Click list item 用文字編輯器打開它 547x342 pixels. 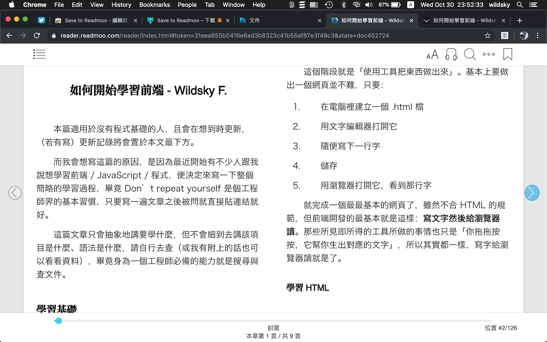click(x=359, y=127)
